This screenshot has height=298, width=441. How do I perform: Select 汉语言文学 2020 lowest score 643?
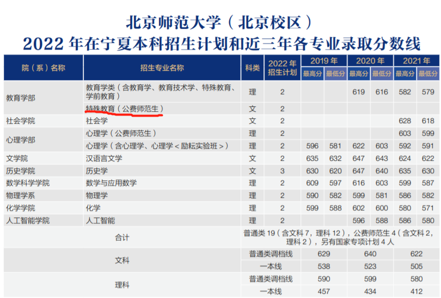point(382,159)
